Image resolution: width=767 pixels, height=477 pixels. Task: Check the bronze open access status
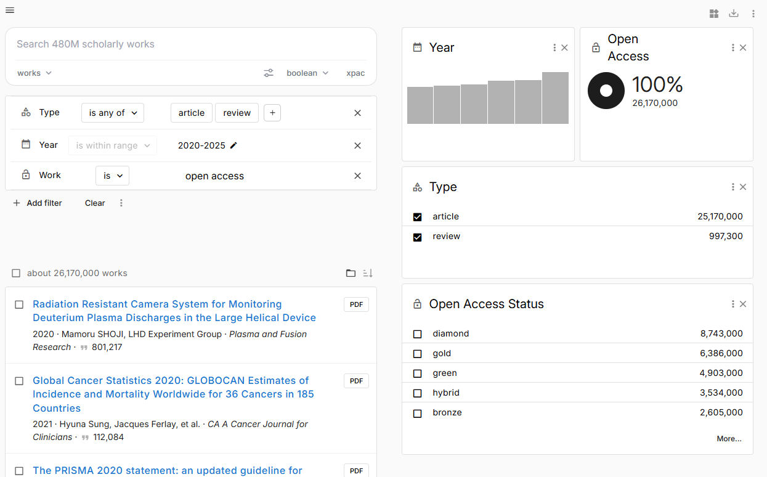point(417,413)
